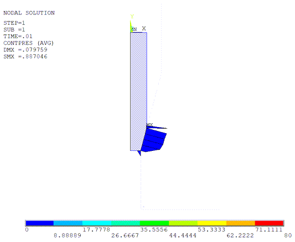This screenshot has height=242, width=295.
Task: Click the light blue legend swatch
Action: pyautogui.click(x=68, y=223)
